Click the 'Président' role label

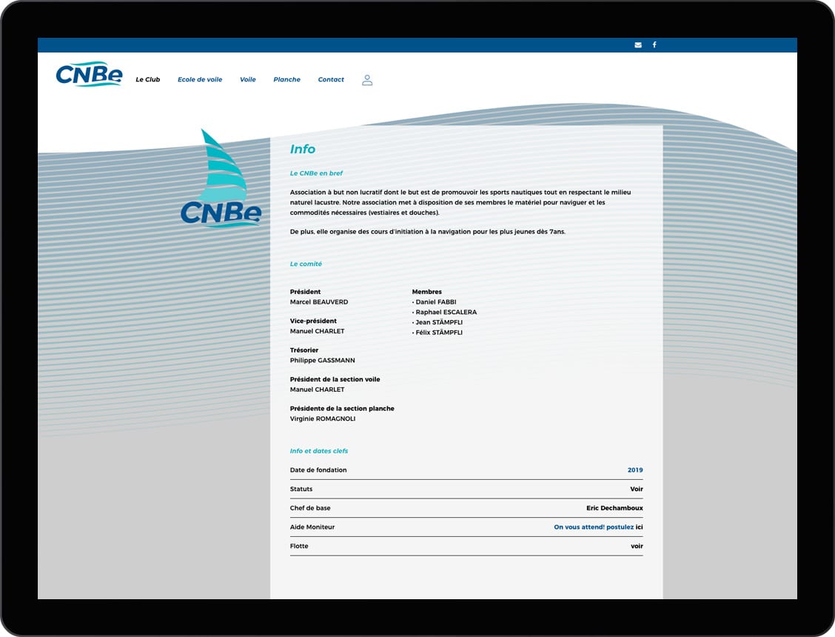point(305,292)
